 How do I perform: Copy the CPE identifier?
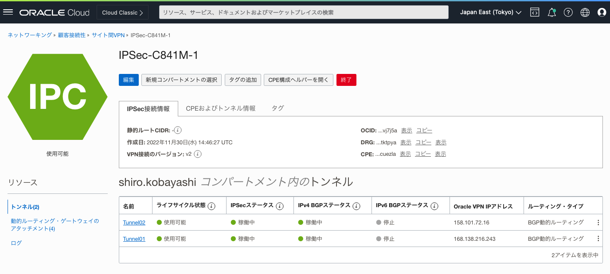click(x=423, y=154)
